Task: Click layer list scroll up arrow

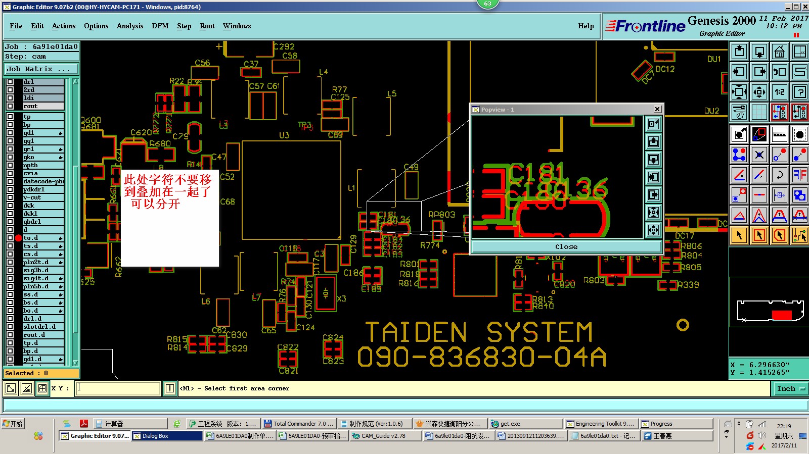Action: tap(75, 81)
